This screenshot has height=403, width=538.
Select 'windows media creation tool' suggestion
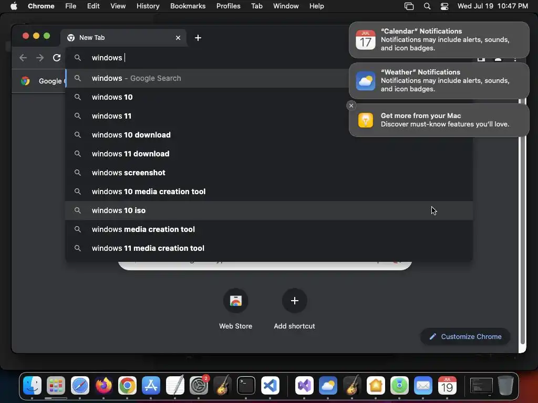[269, 229]
